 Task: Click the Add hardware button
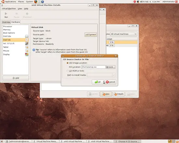point(16,78)
